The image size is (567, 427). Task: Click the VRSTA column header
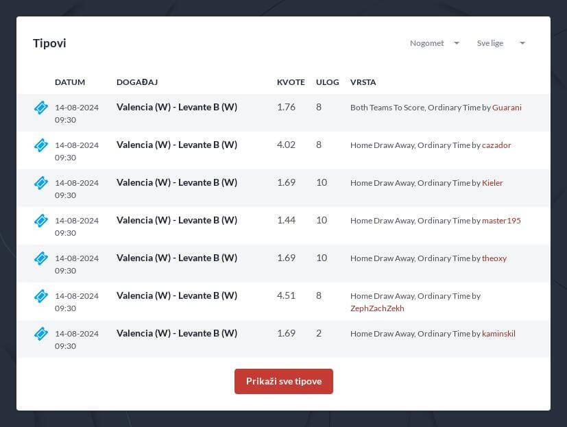pyautogui.click(x=363, y=82)
